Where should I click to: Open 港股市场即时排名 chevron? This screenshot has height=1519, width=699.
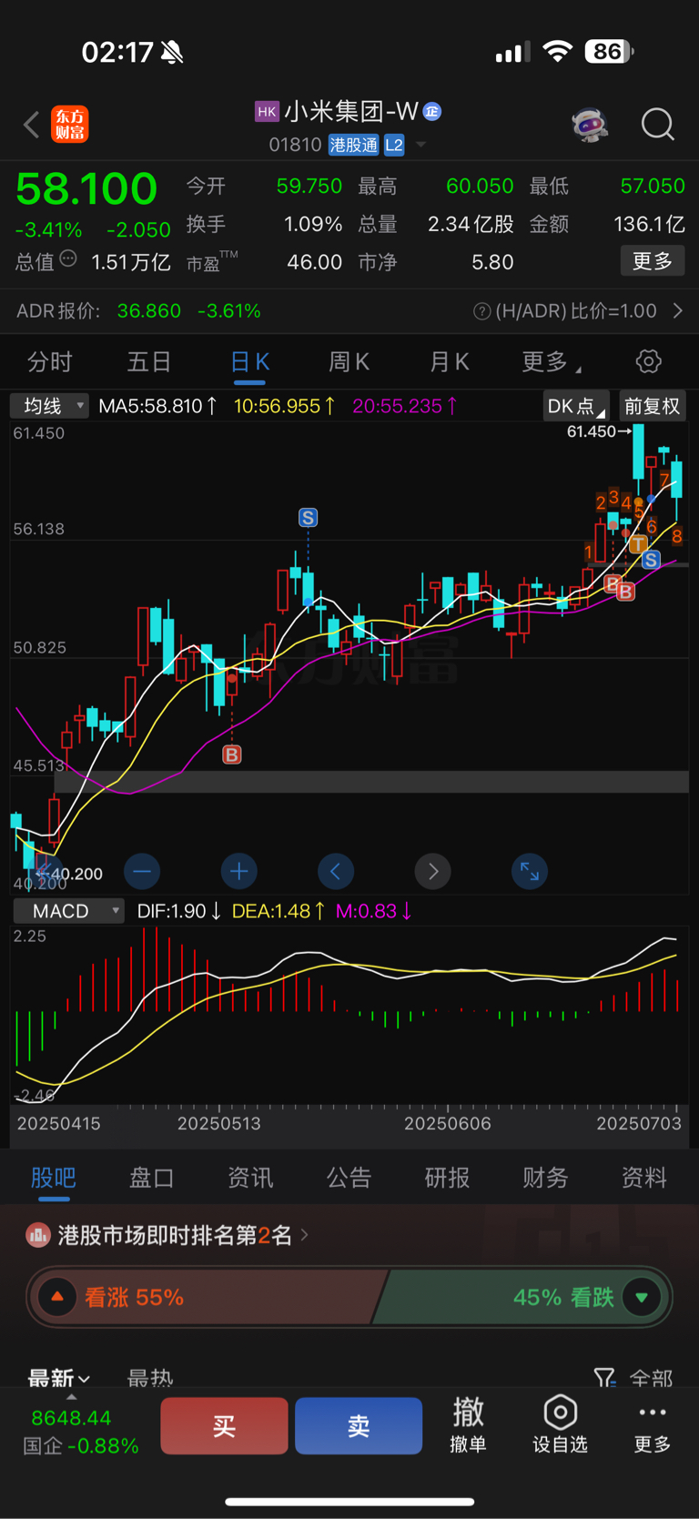click(305, 1235)
